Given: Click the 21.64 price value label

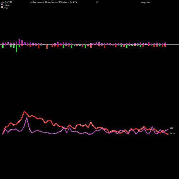Looking at the screenshot, I should click(x=172, y=134).
